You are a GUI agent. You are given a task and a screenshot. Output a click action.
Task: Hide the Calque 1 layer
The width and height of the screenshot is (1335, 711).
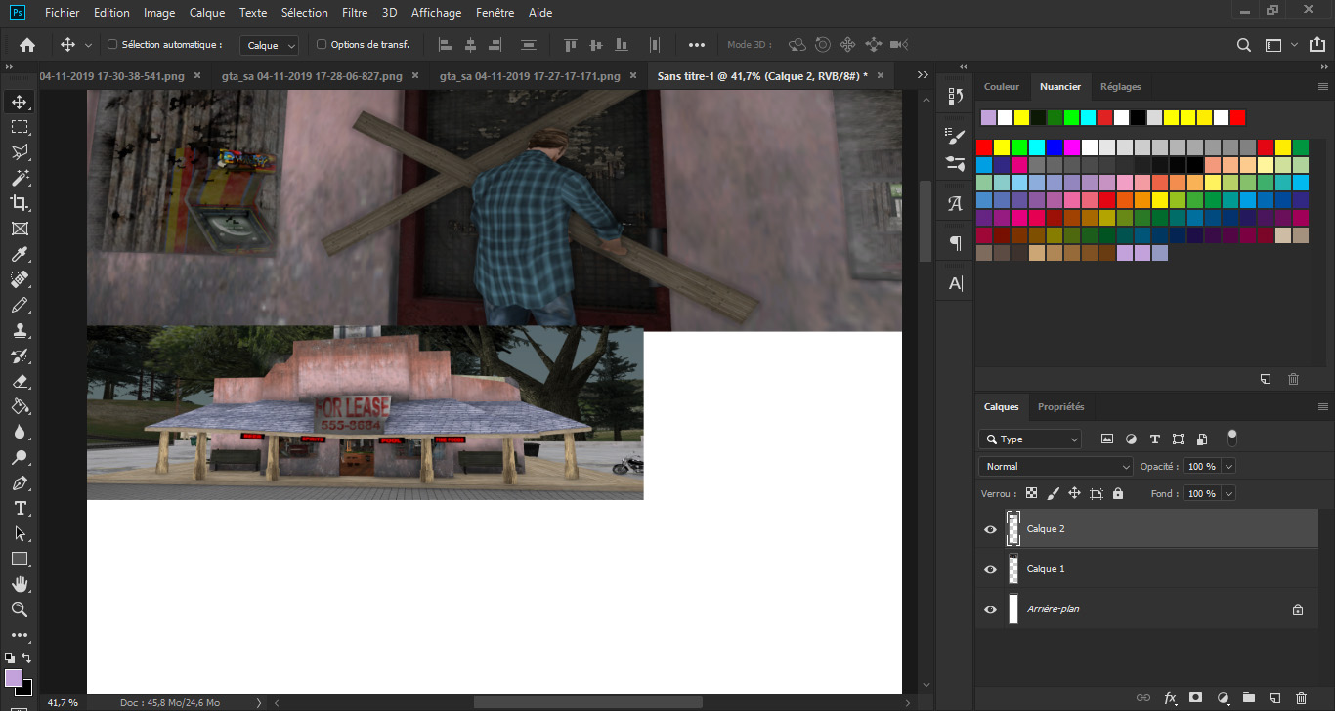pos(990,569)
